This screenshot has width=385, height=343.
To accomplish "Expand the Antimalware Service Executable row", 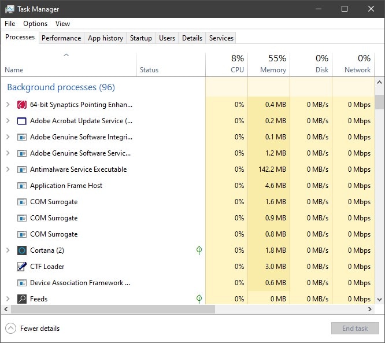I will [x=8, y=169].
